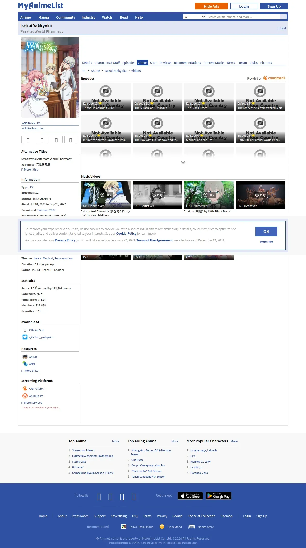Click the Login button in the header
The width and height of the screenshot is (306, 548).
click(244, 6)
